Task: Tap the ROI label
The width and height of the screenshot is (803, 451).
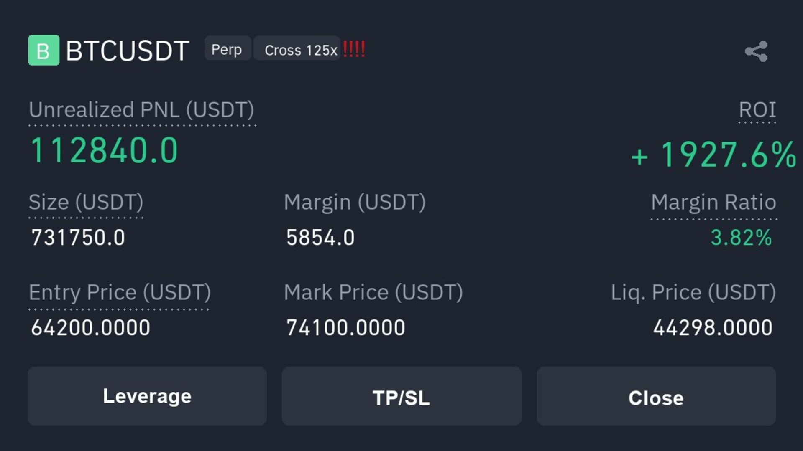Action: click(757, 110)
